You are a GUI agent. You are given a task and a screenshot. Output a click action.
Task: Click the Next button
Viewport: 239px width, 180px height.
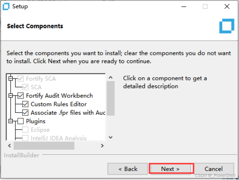(170, 169)
